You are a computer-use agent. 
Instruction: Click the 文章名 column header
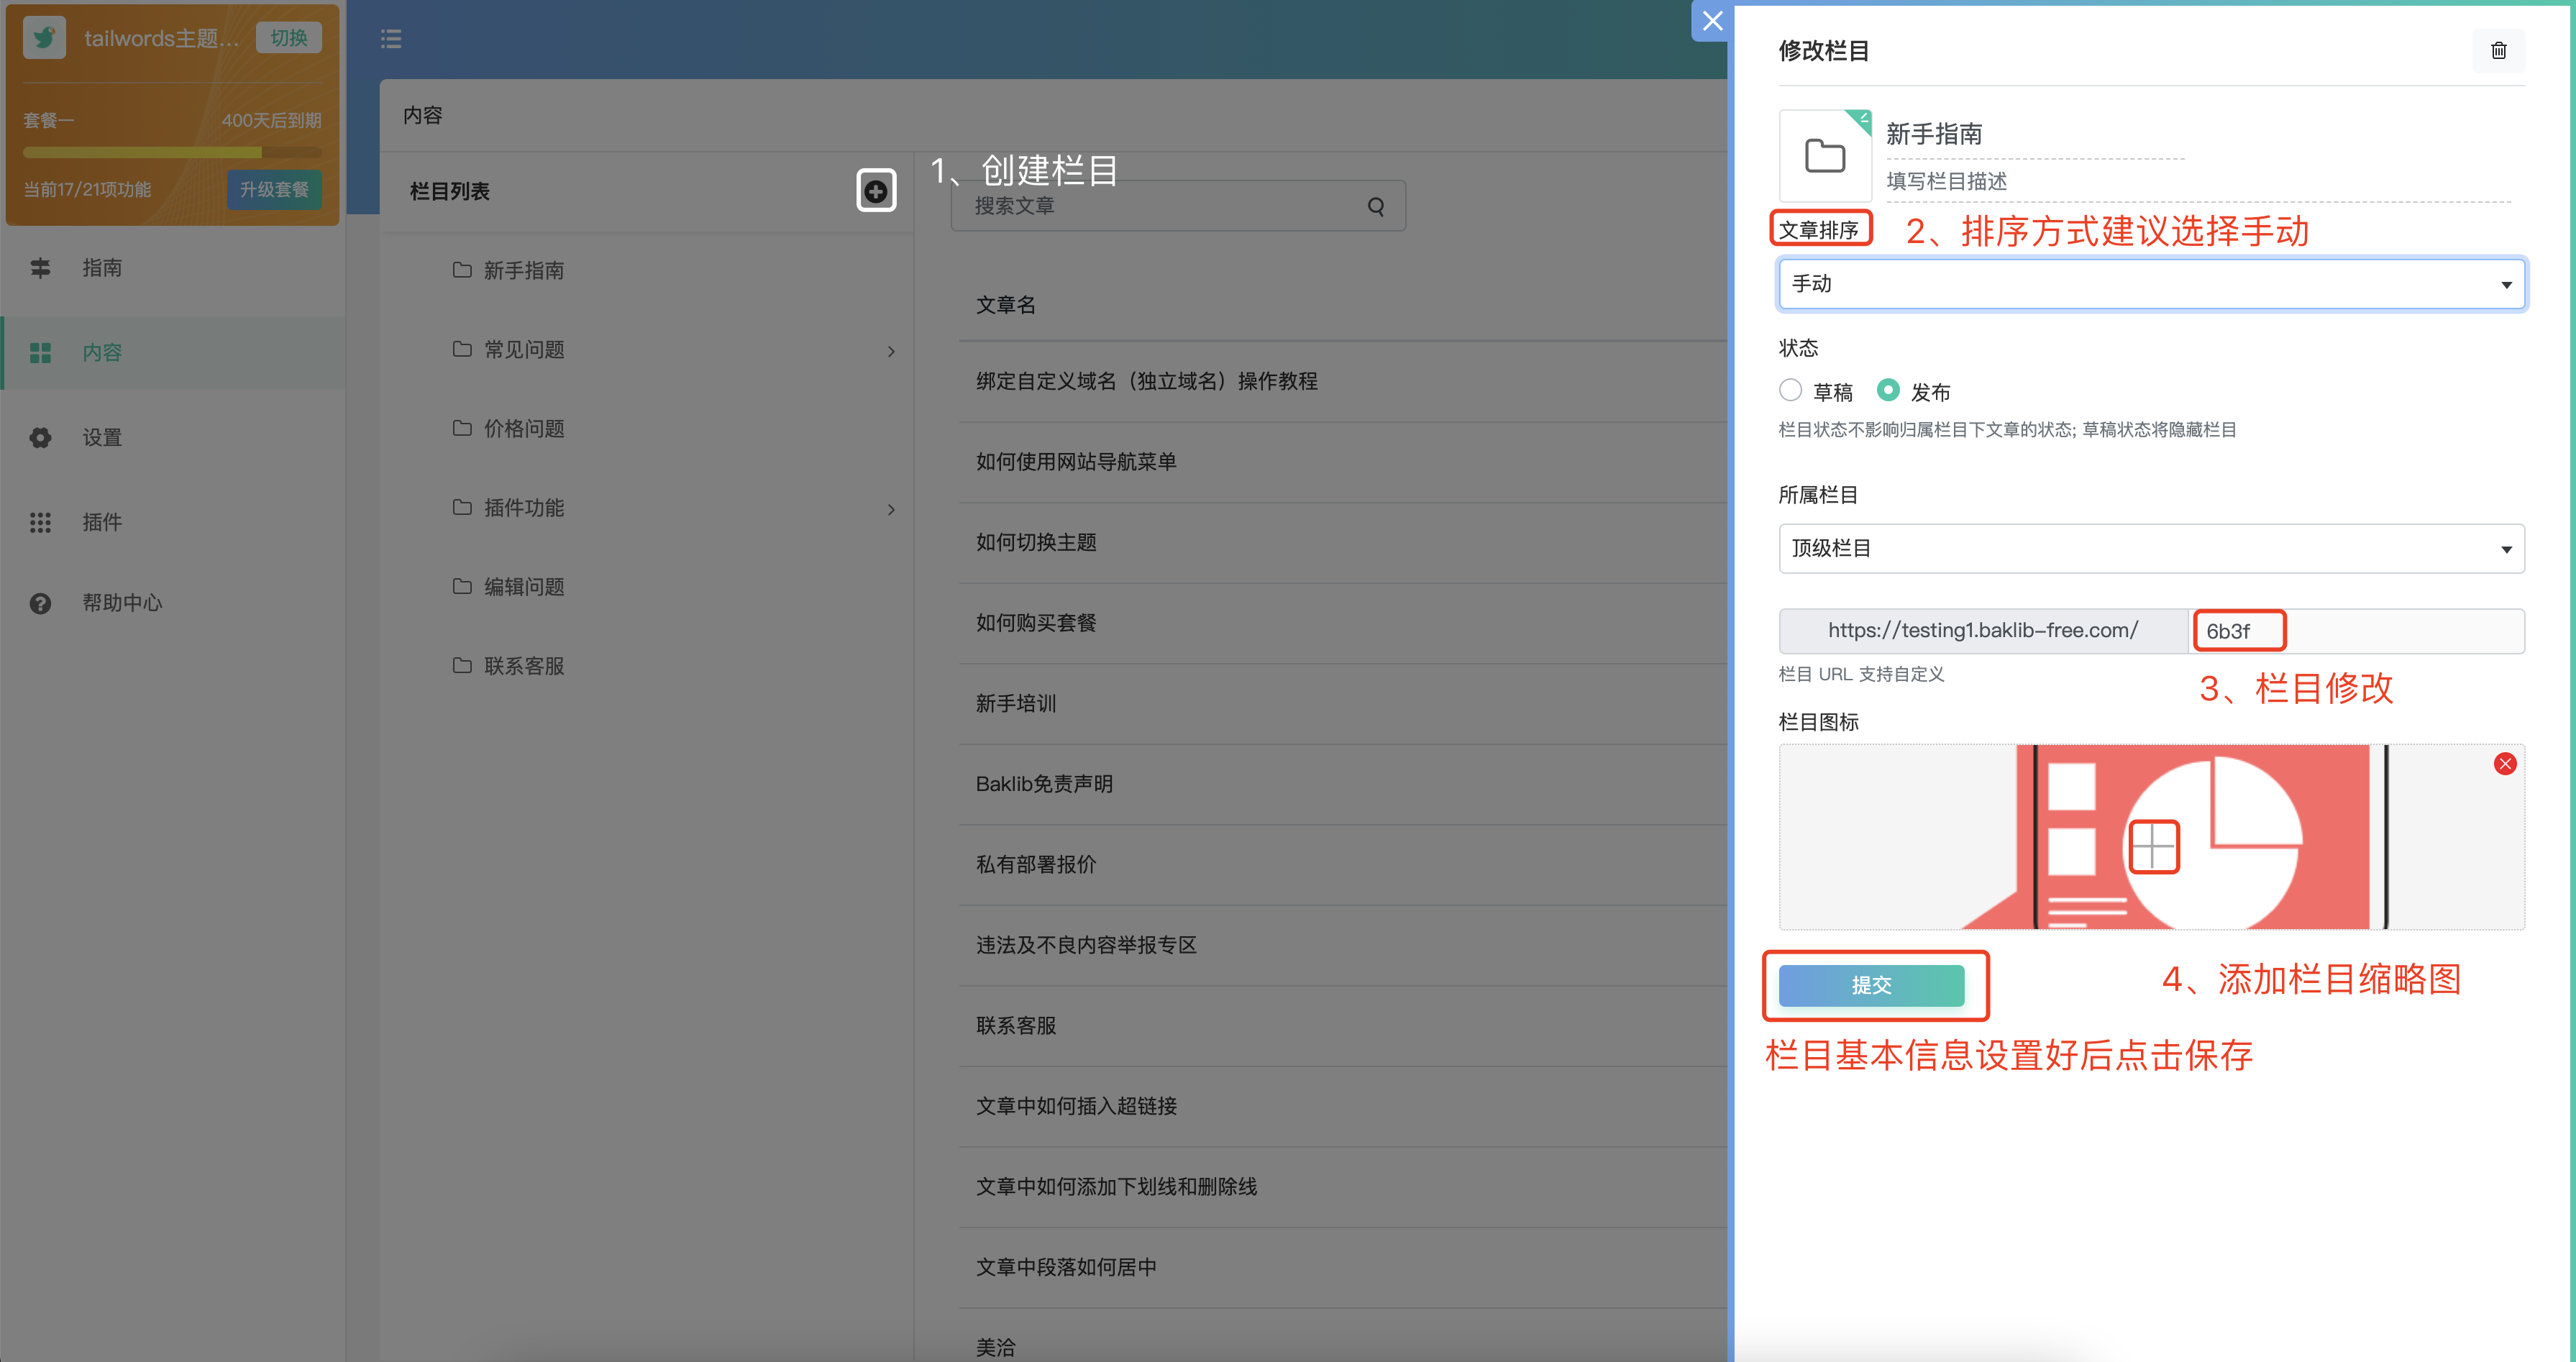pyautogui.click(x=1005, y=305)
